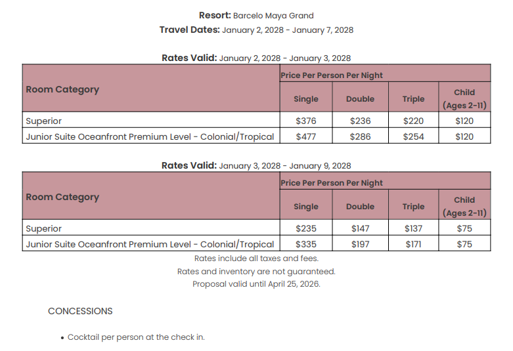Image resolution: width=513 pixels, height=351 pixels.
Task: Click the cocktail per person bullet item
Action: (136, 337)
